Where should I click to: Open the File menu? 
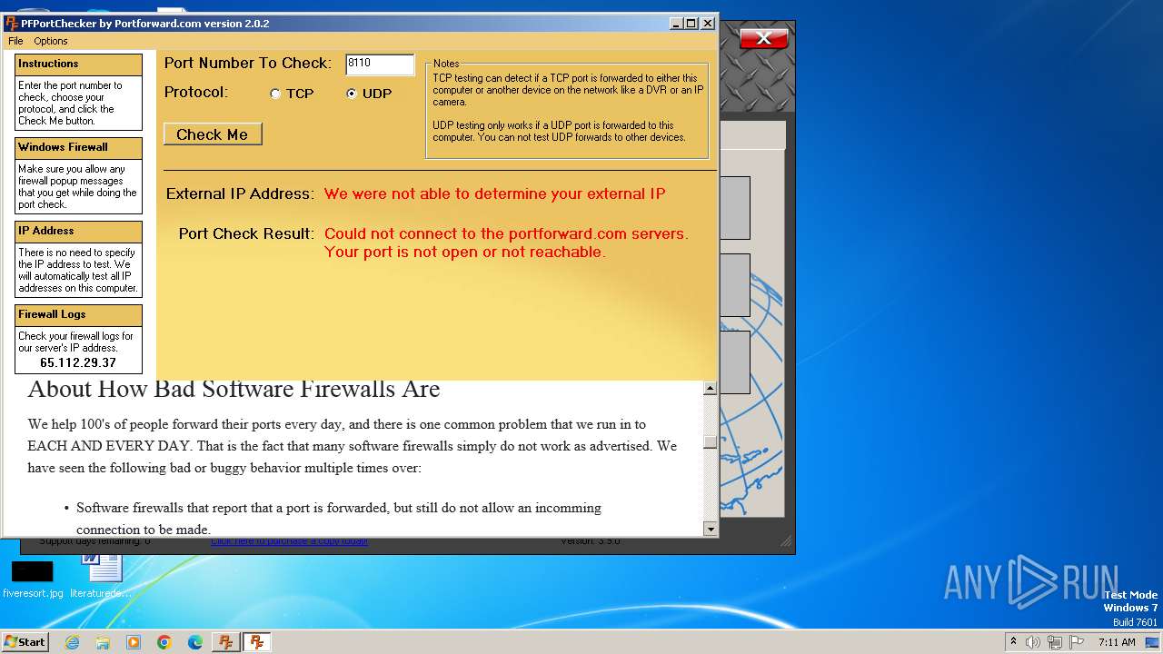click(15, 41)
